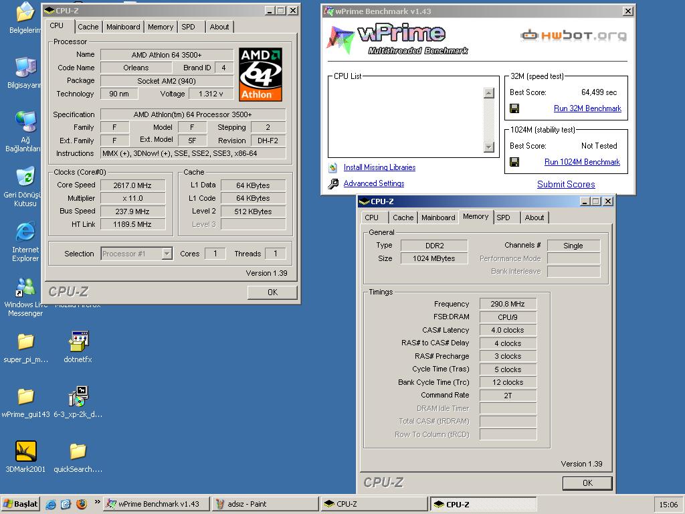685x514 pixels.
Task: Click the Multiplier x 11.0 value
Action: click(133, 198)
